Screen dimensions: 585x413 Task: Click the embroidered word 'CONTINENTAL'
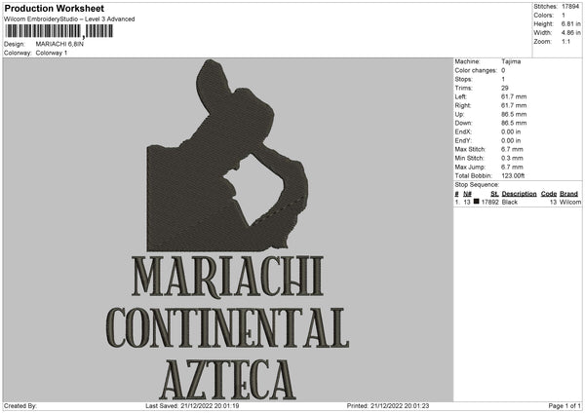pos(227,328)
